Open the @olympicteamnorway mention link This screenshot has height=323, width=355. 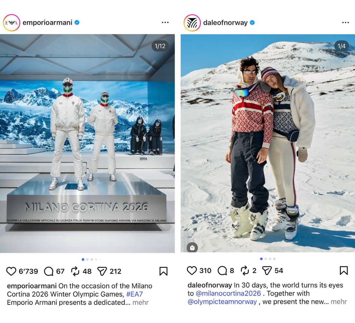[x=222, y=302]
